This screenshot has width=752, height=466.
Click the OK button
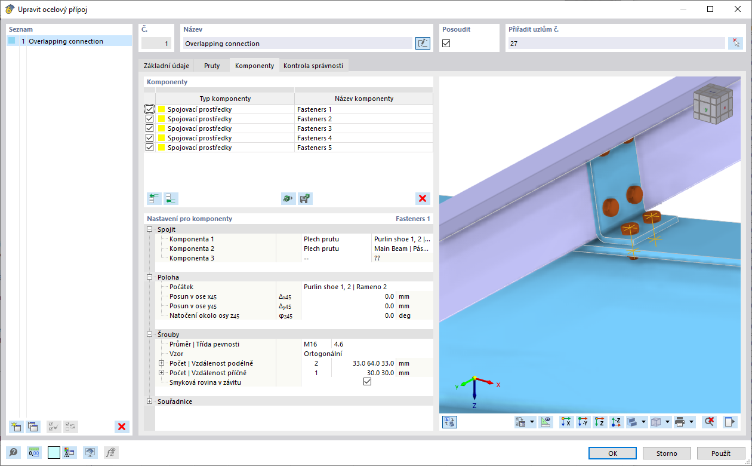click(612, 453)
